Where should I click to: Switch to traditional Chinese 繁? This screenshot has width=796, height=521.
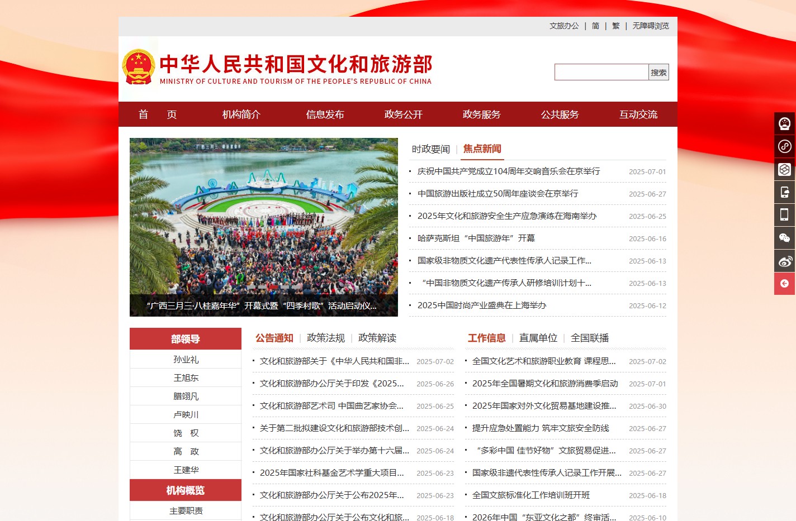pyautogui.click(x=616, y=26)
